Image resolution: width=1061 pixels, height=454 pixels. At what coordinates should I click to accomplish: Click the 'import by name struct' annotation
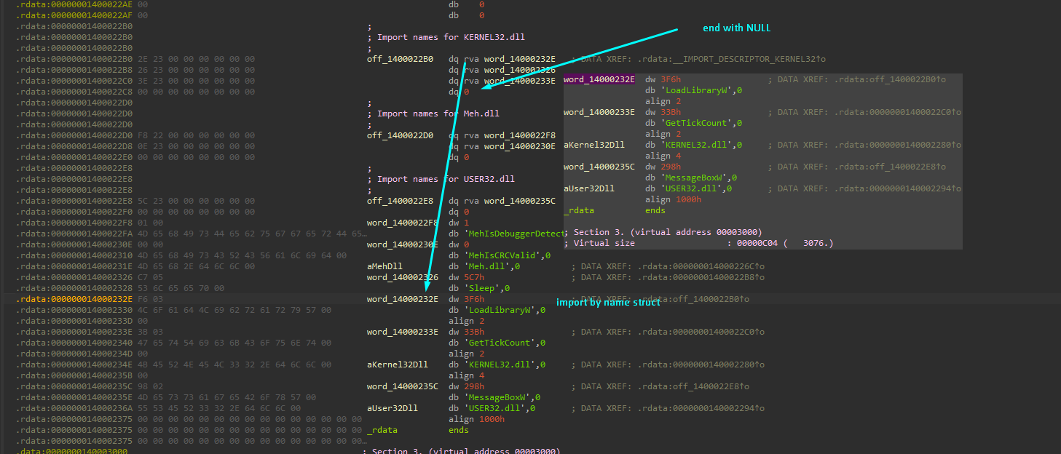607,303
